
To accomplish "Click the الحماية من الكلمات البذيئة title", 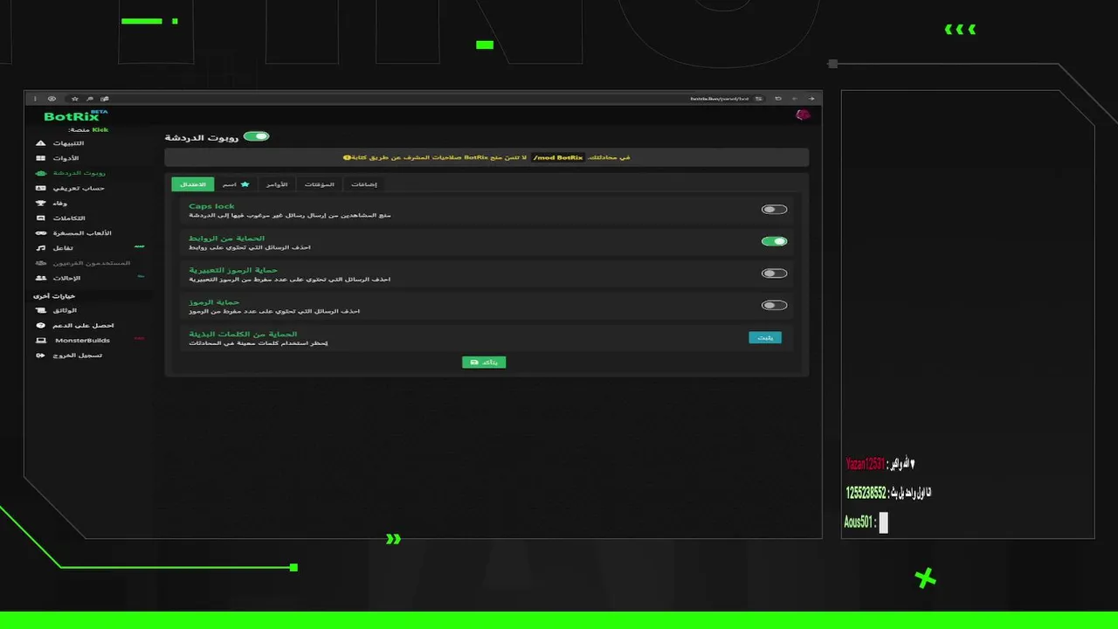I will pyautogui.click(x=243, y=334).
